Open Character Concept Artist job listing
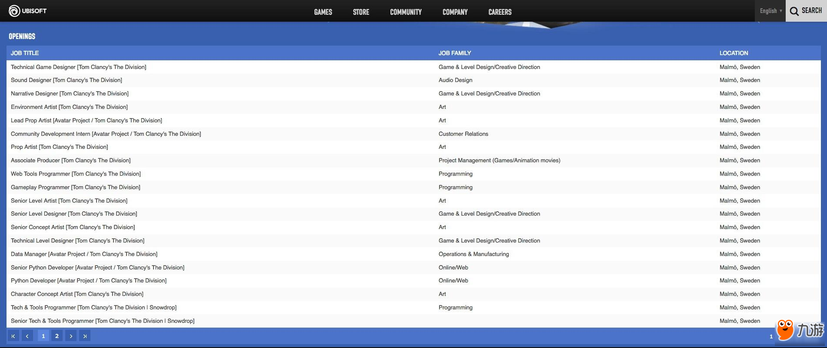Image resolution: width=827 pixels, height=348 pixels. point(77,294)
